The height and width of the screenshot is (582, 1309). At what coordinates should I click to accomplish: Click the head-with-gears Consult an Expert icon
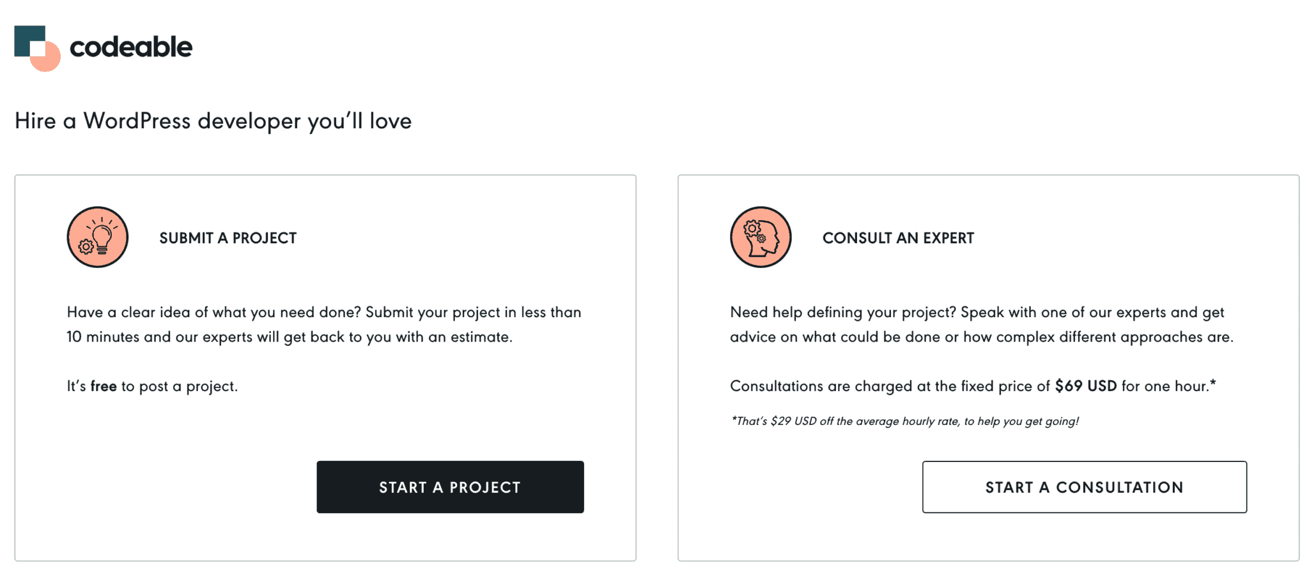(761, 237)
